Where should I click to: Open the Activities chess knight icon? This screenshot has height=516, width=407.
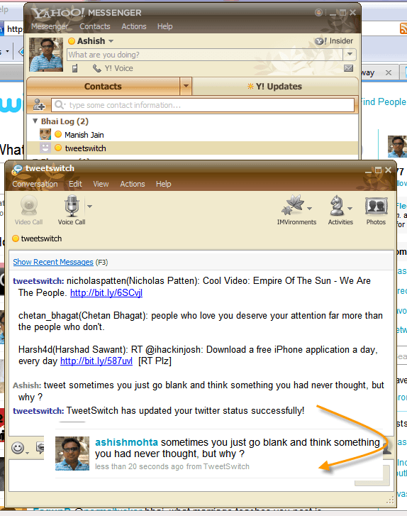coord(337,206)
